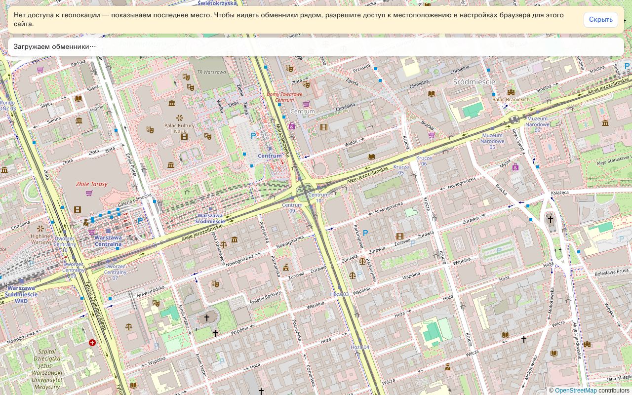Select the Dworzec Centralny 07 stop label
This screenshot has width=632, height=395.
click(x=115, y=269)
